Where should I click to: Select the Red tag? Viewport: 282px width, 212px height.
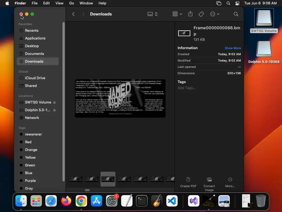click(37, 142)
